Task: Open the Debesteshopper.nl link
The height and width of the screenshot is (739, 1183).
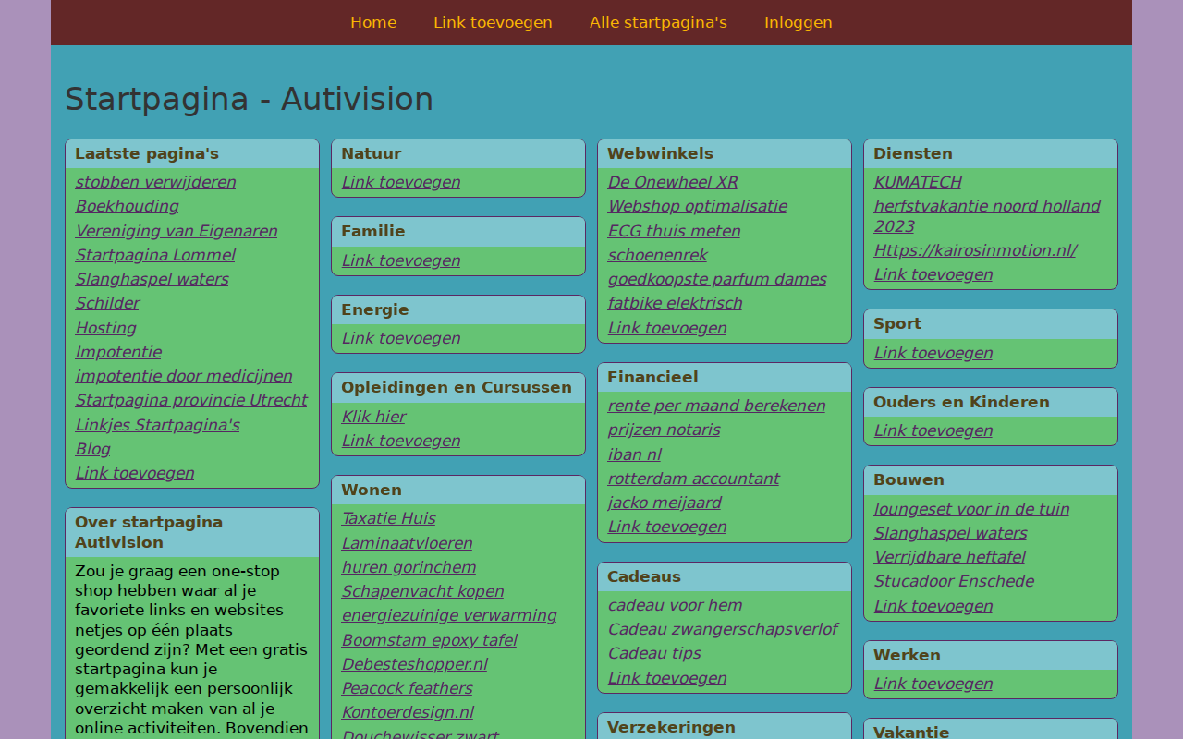Action: [414, 664]
